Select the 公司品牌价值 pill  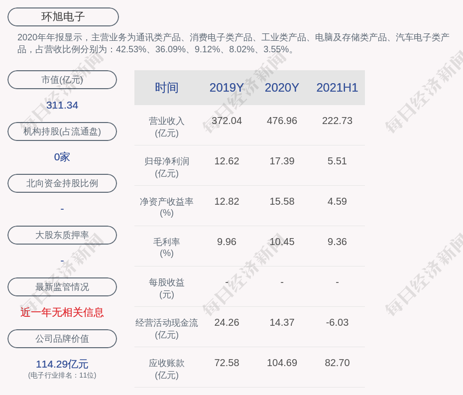click(62, 339)
